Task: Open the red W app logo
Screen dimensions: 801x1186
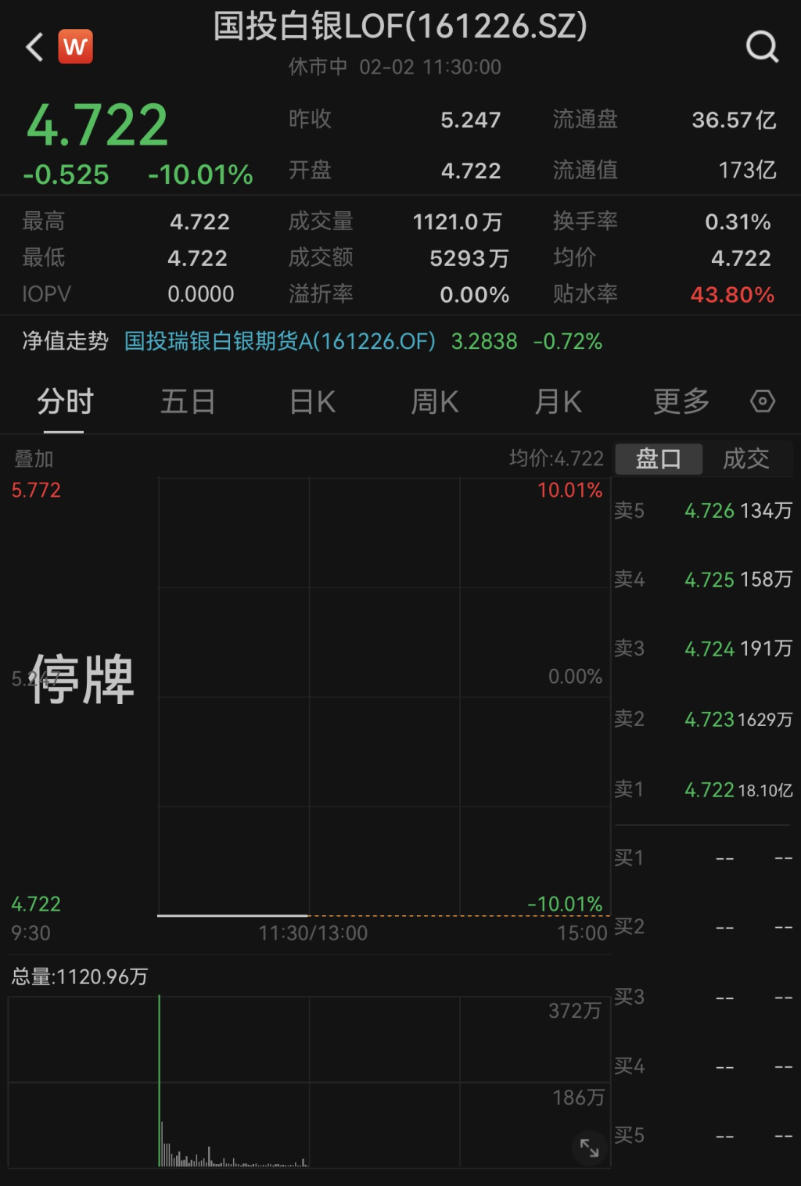Action: coord(75,47)
